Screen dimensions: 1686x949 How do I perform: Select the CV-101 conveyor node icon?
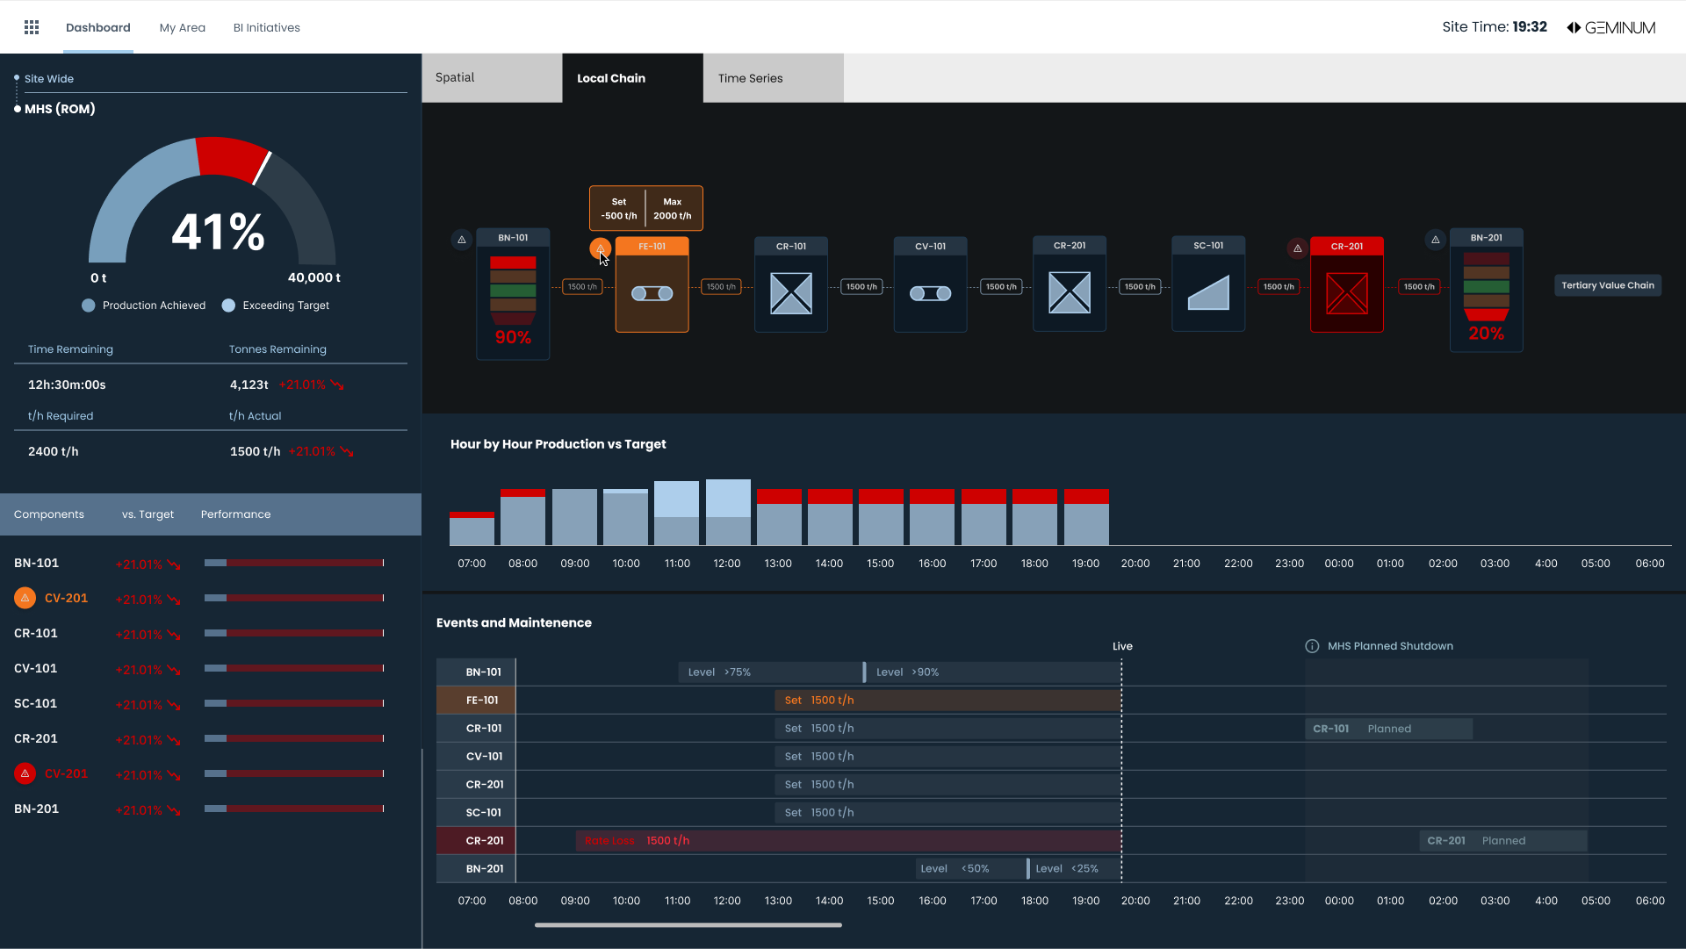[930, 293]
